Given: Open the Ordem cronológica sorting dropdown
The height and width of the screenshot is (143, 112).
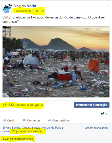Looking at the screenshot, I should tap(97, 128).
